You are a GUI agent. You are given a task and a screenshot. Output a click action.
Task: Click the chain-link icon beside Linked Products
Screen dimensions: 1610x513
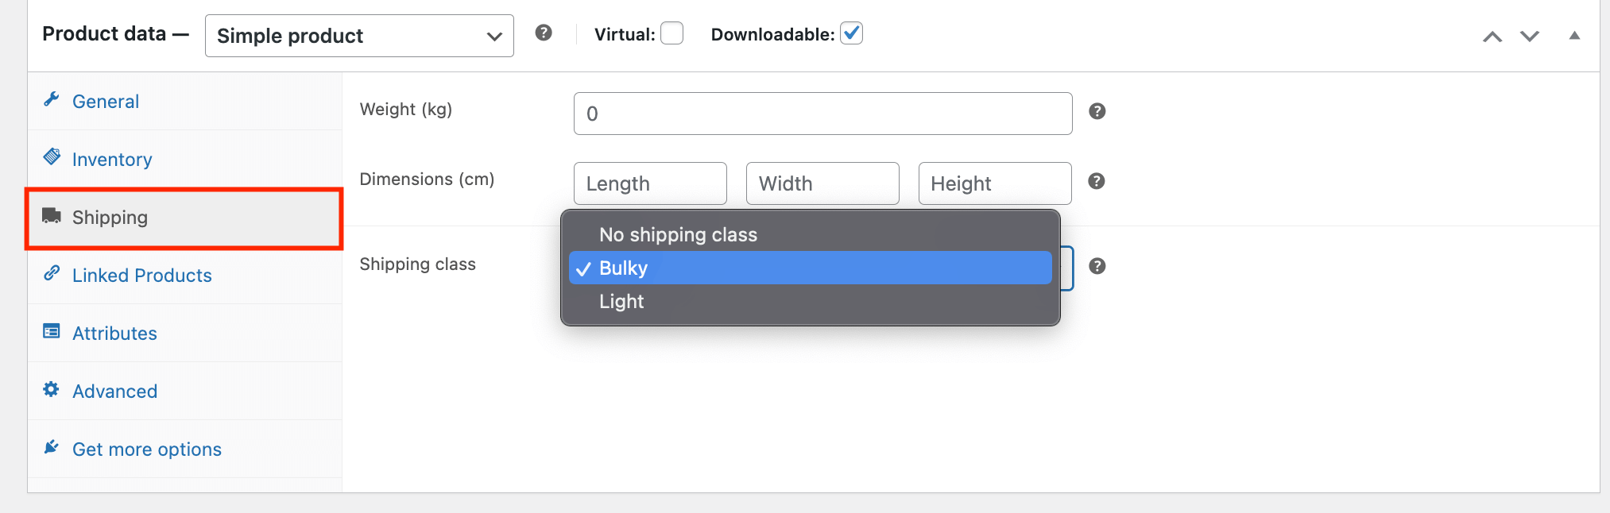(x=51, y=273)
